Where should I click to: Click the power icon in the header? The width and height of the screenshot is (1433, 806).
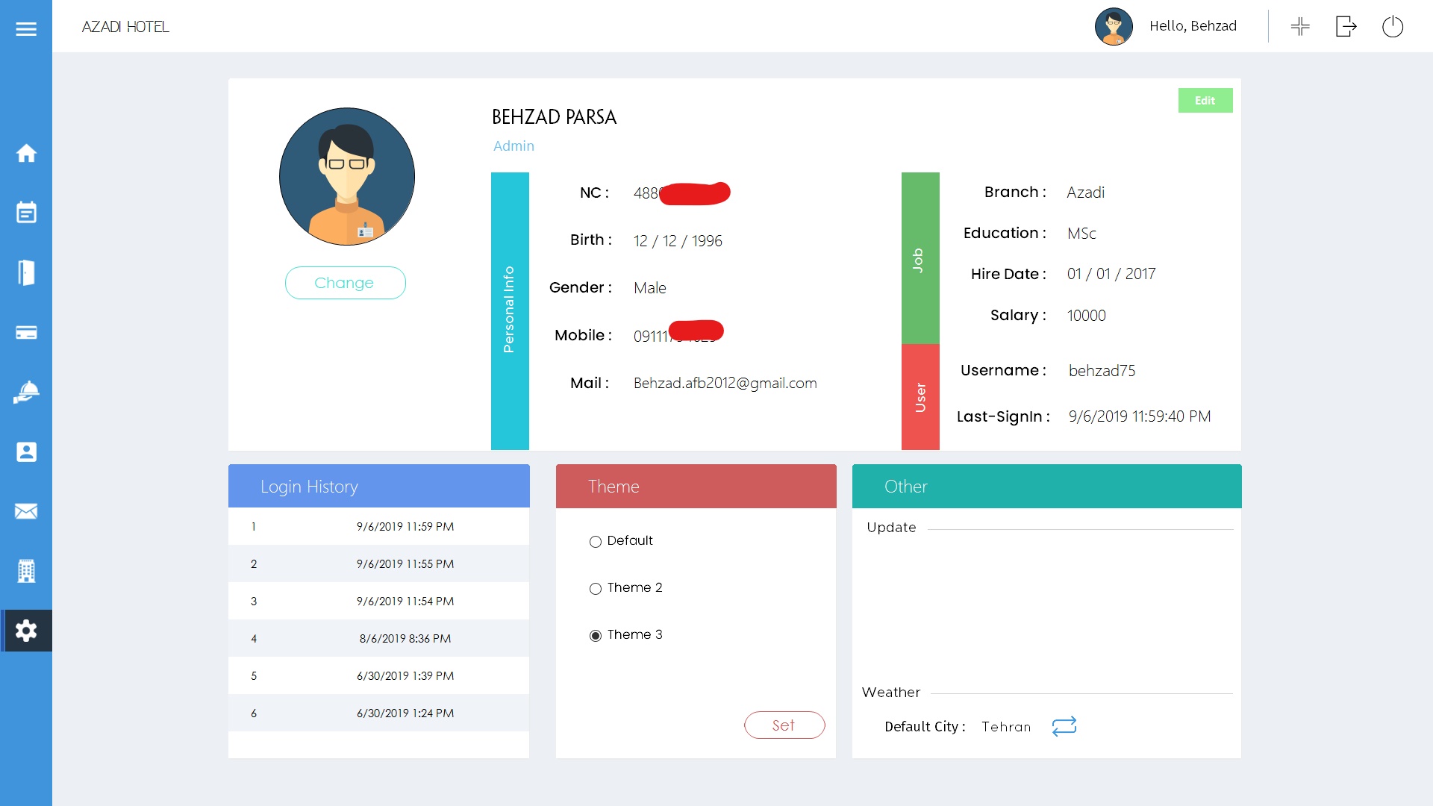(x=1393, y=26)
